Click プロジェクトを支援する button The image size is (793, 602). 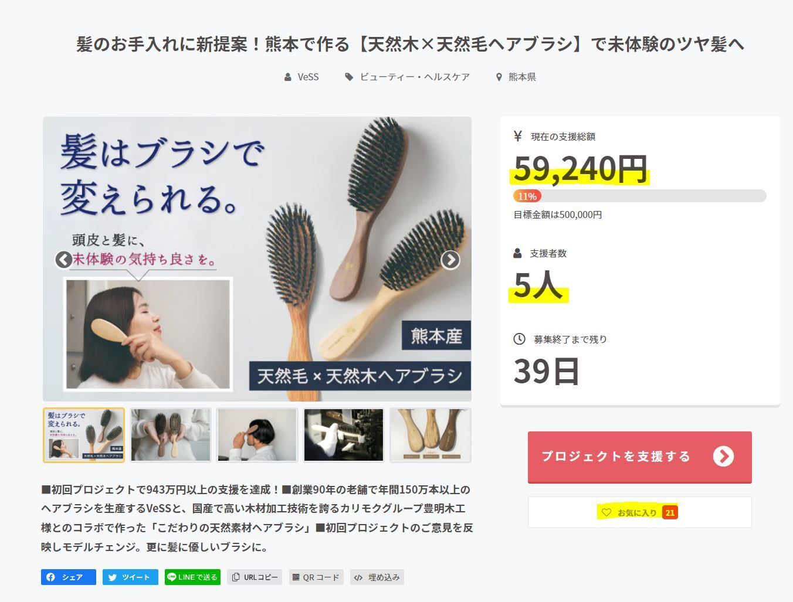click(639, 457)
